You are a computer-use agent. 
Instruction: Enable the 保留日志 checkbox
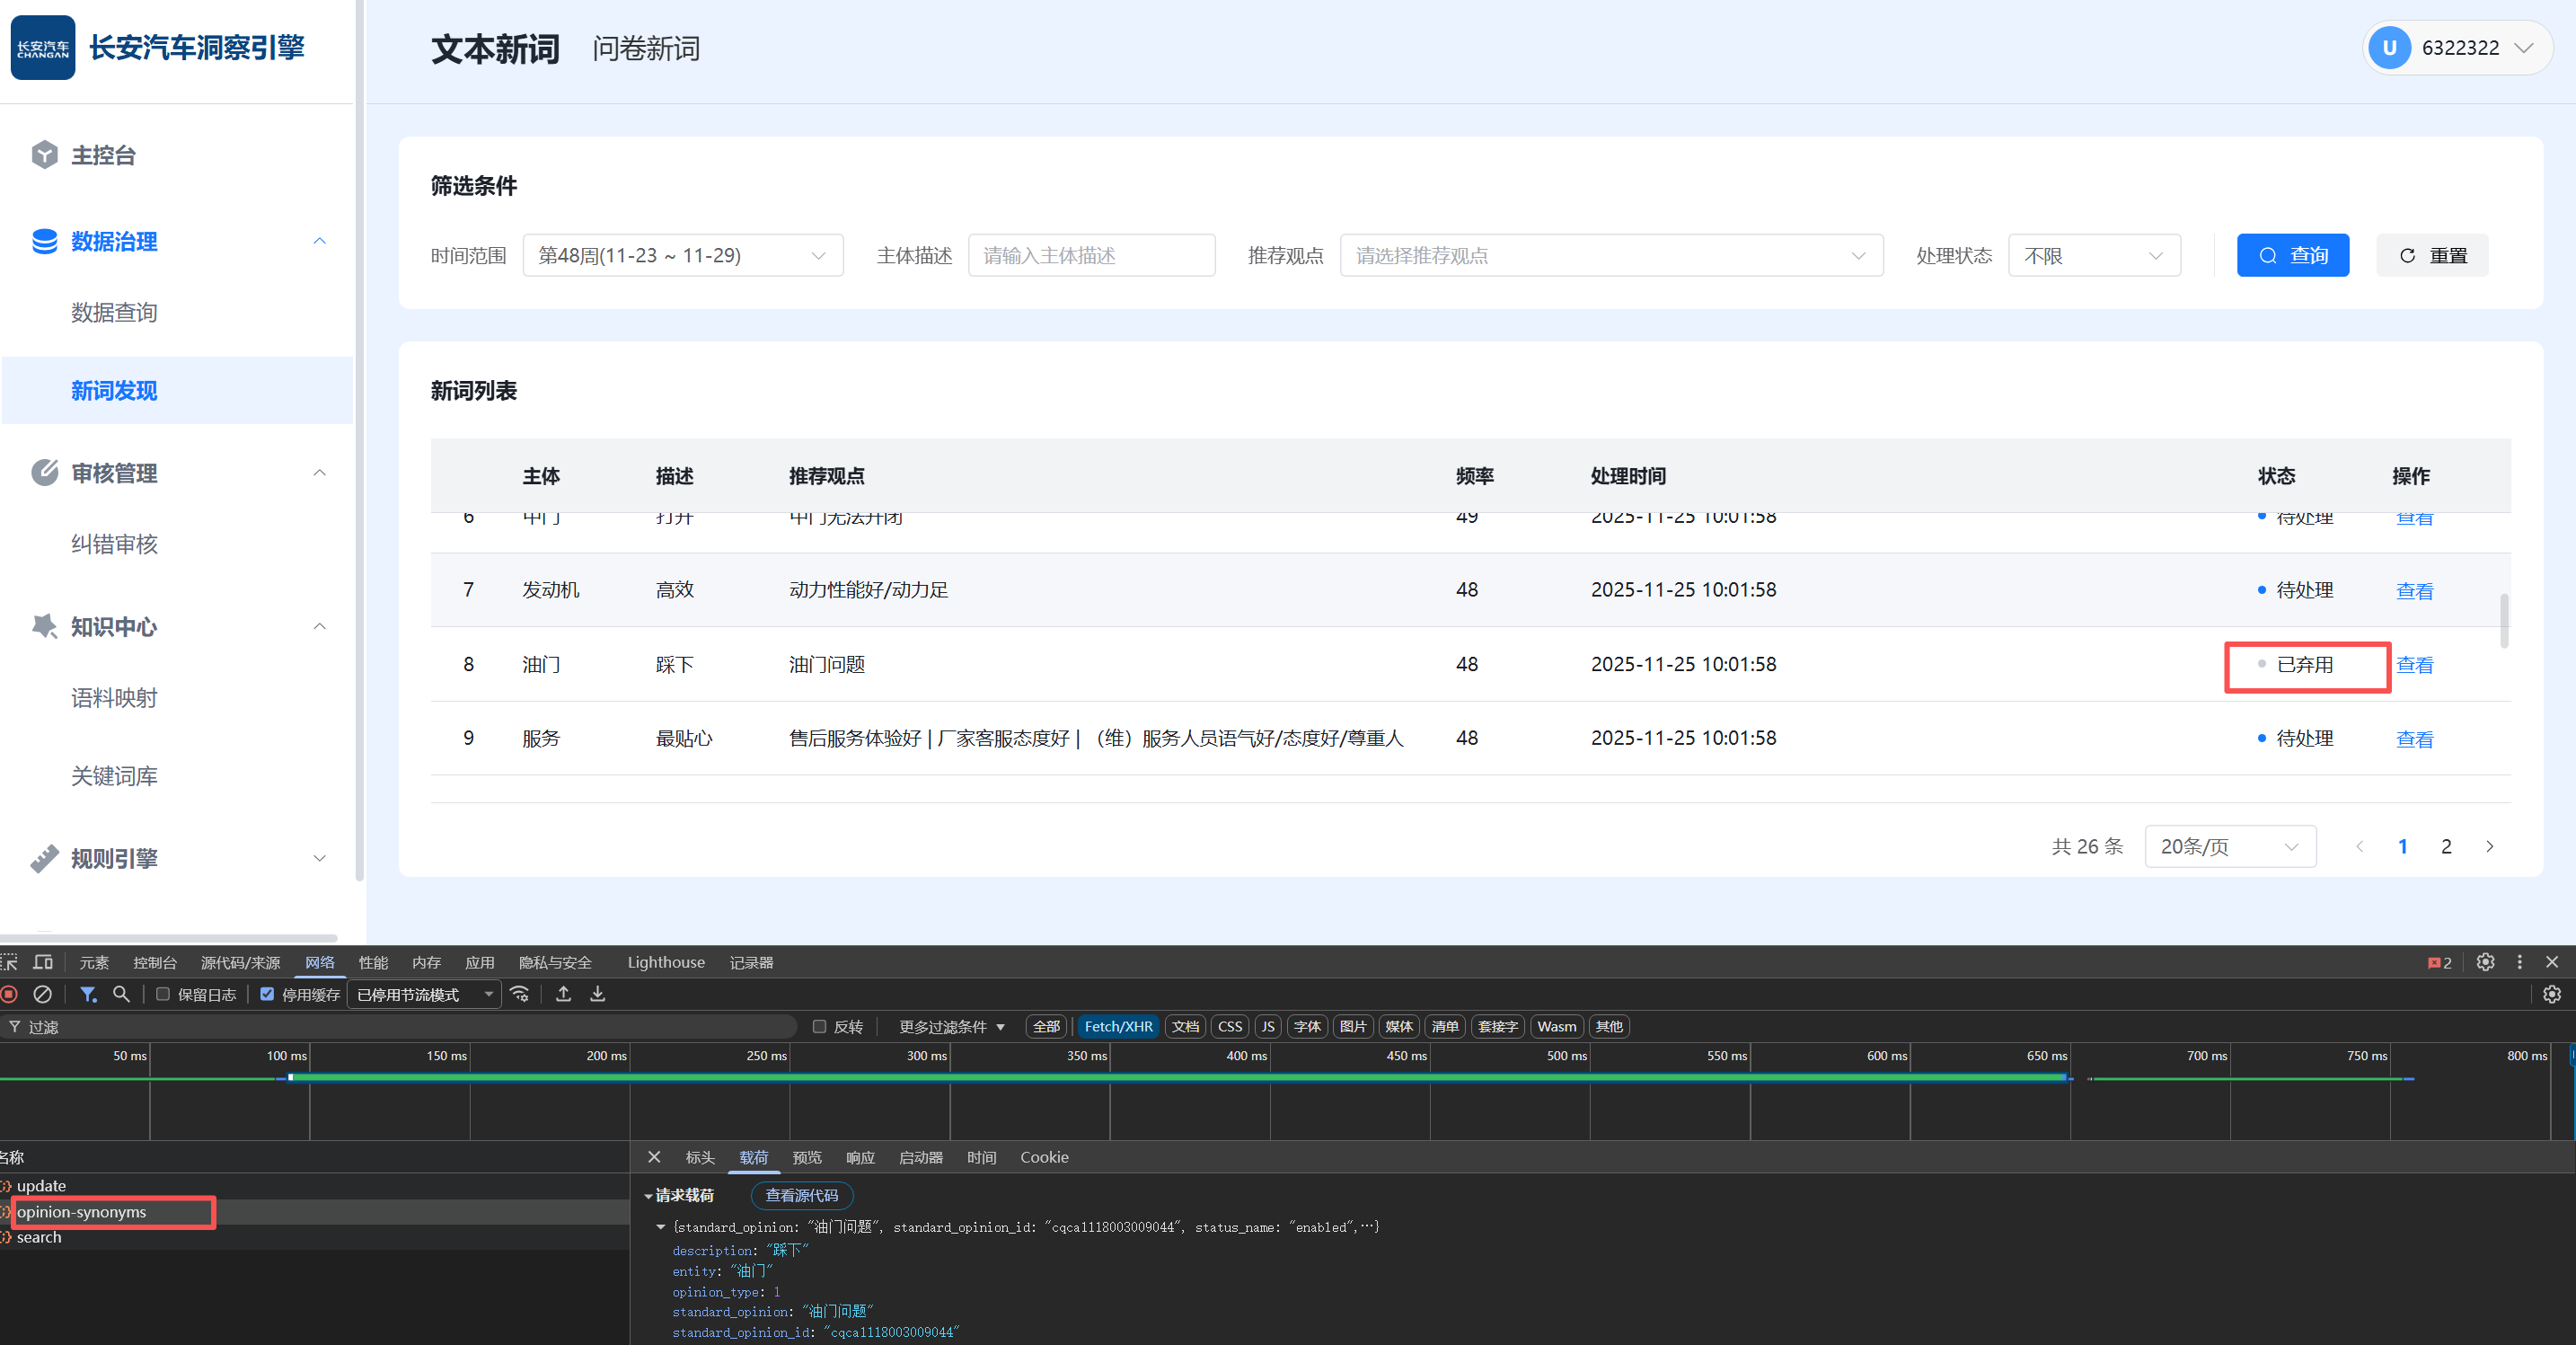(x=163, y=994)
